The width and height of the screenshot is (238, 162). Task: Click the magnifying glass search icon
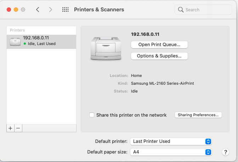(x=181, y=10)
